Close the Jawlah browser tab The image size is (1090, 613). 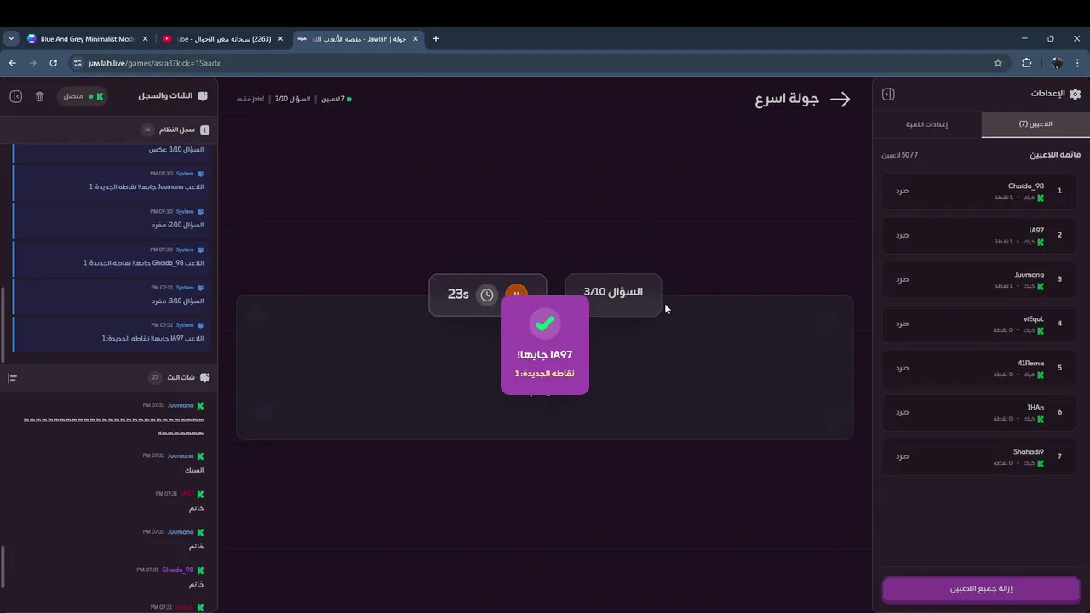415,38
